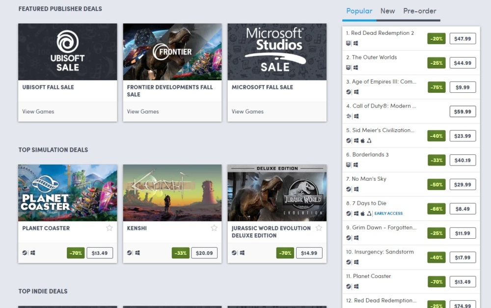491x308 pixels.
Task: Switch to the New tab
Action: (388, 11)
